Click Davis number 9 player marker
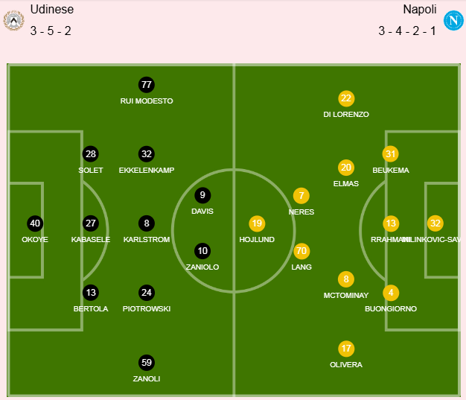Screen dimensions: 466x400 click(202, 196)
